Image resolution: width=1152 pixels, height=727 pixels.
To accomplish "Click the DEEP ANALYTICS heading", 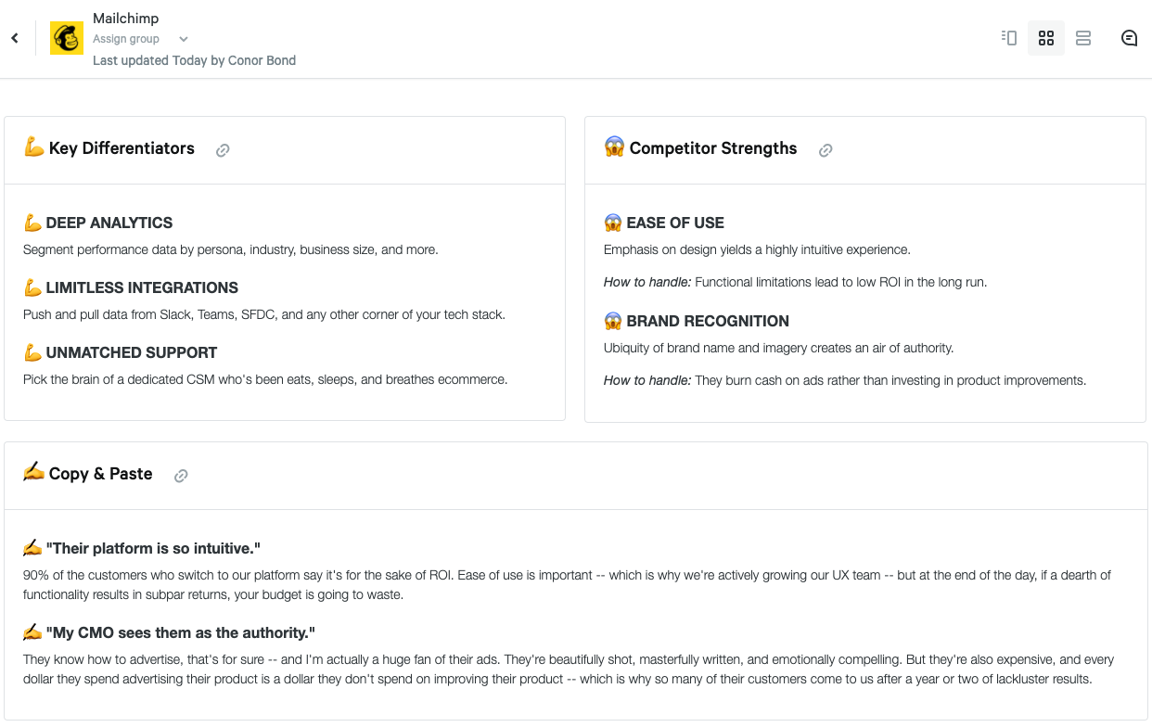I will tap(109, 223).
